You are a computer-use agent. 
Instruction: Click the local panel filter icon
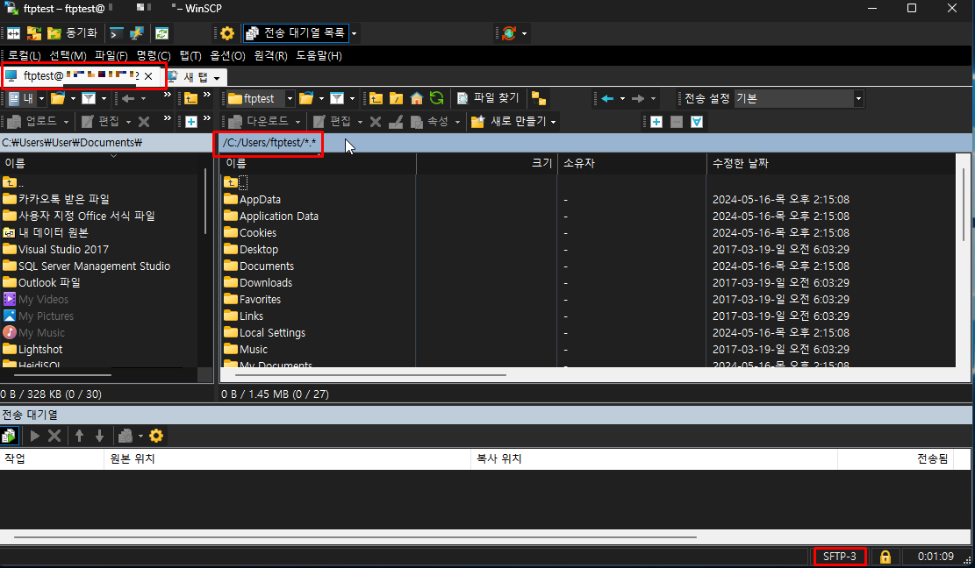tap(89, 99)
